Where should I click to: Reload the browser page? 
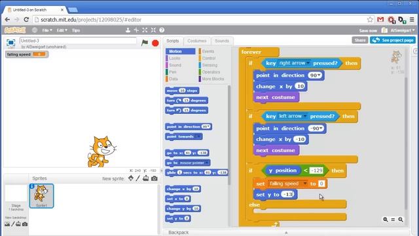26,20
